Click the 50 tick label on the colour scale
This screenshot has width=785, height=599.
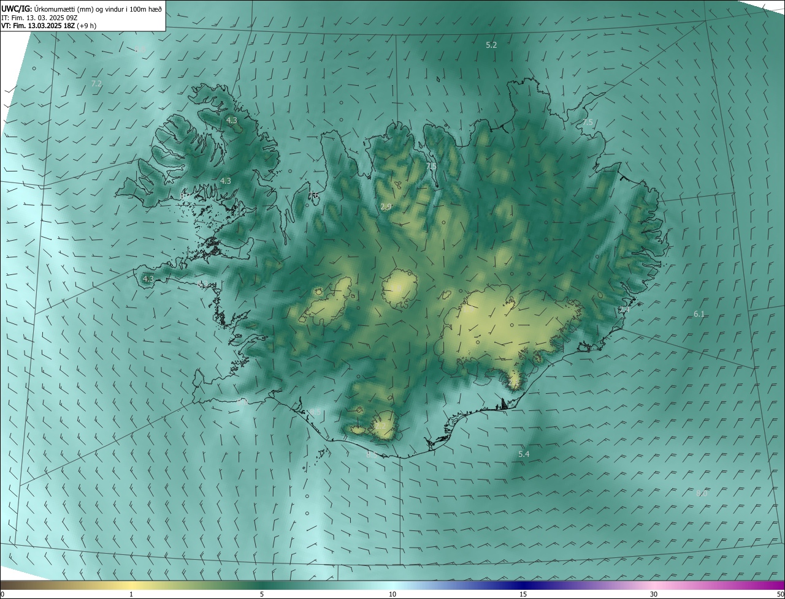(x=780, y=594)
